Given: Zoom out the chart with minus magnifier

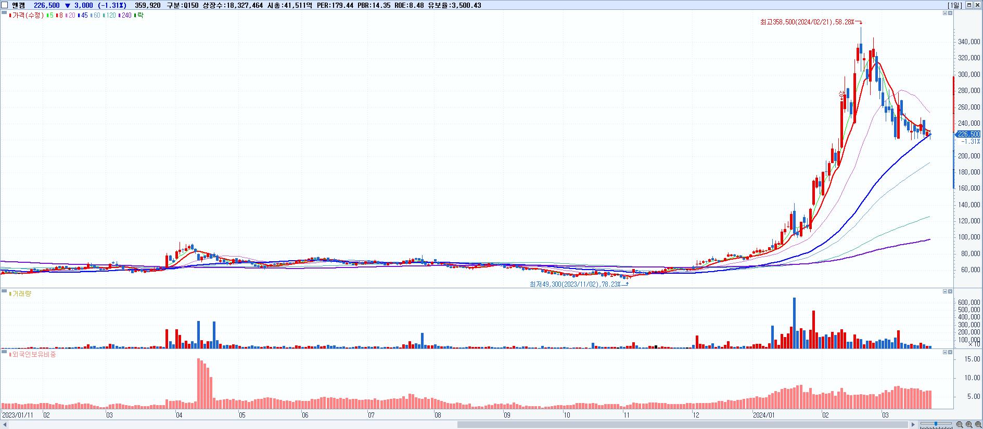Looking at the screenshot, I should 960,425.
